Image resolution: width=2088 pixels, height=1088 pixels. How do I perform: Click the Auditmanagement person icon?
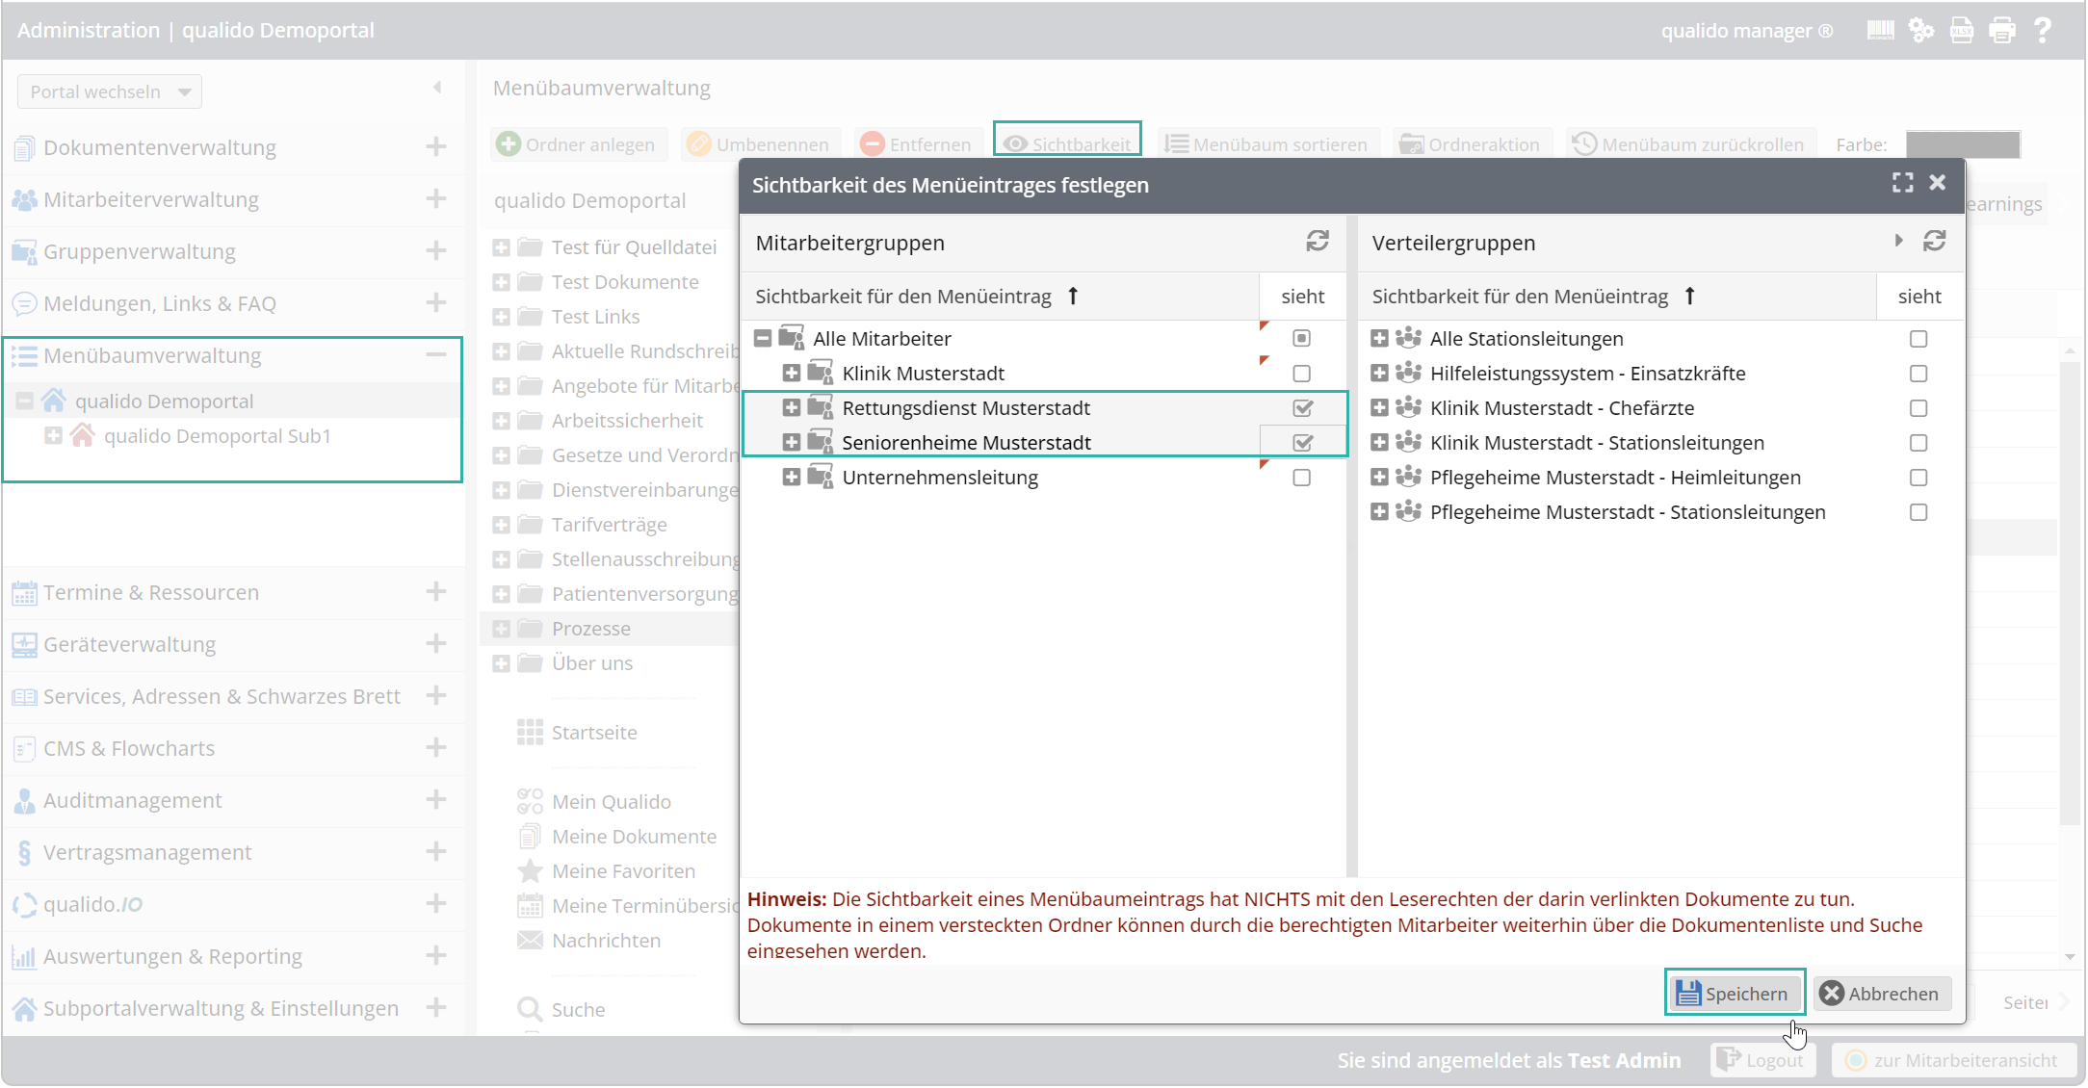pos(24,800)
